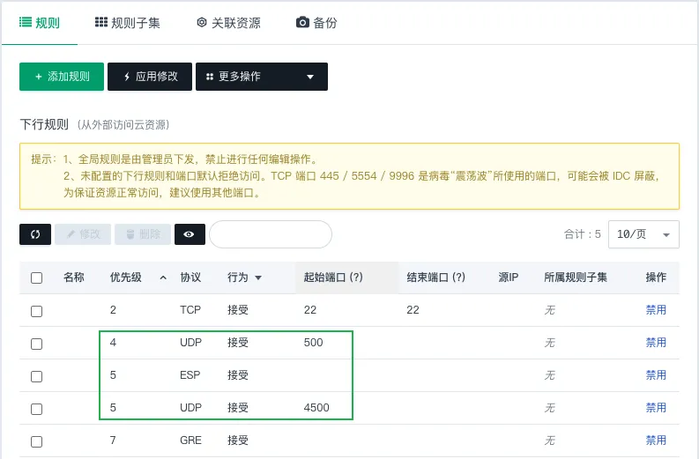The height and width of the screenshot is (459, 699).
Task: Open the 更多操作 dropdown menu
Action: click(261, 77)
